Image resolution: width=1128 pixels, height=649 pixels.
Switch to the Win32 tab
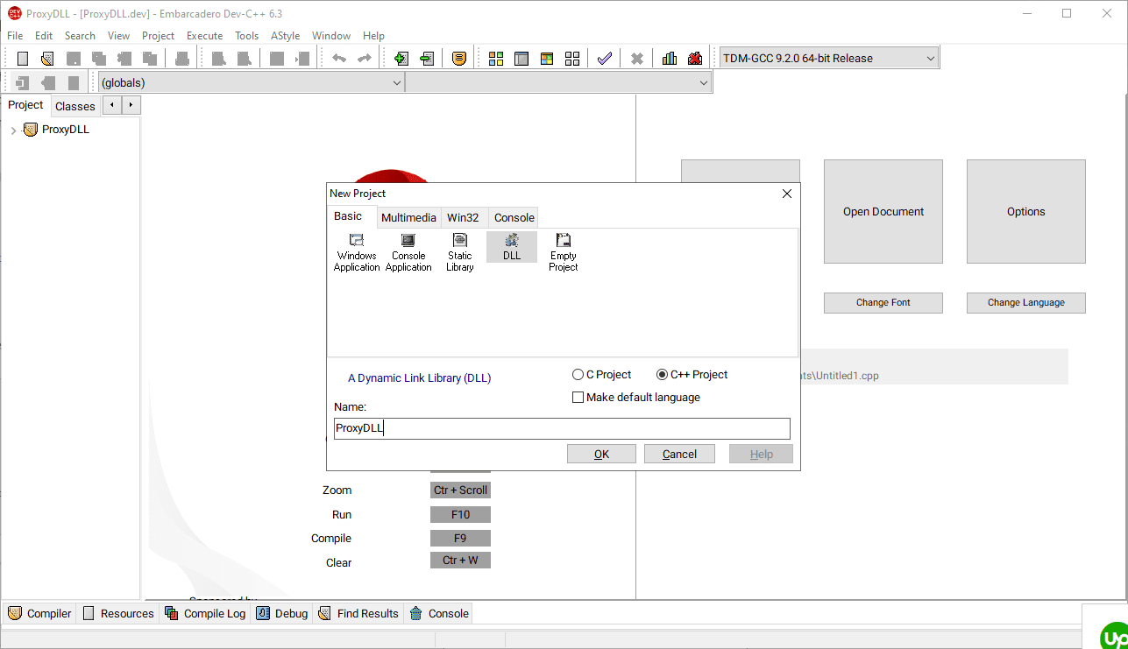point(463,218)
